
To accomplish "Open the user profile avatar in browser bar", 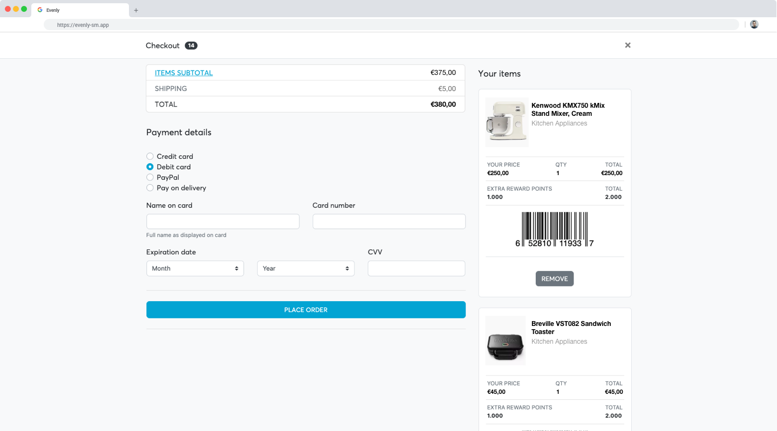I will coord(754,24).
